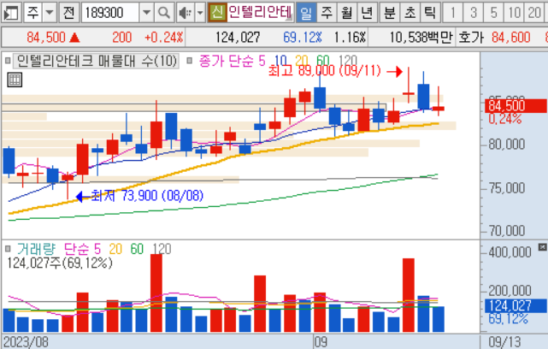Toggle the 종가 단순 moving average marker

tap(190, 62)
